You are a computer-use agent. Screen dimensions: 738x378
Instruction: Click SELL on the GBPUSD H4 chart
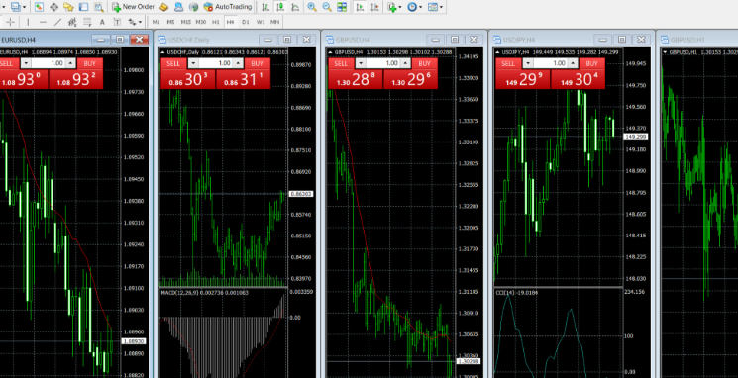pos(341,64)
